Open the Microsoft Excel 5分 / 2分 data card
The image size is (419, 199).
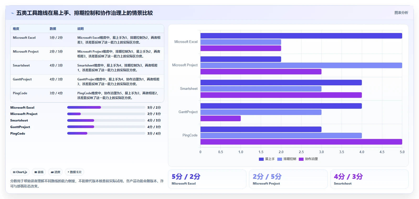point(207,179)
